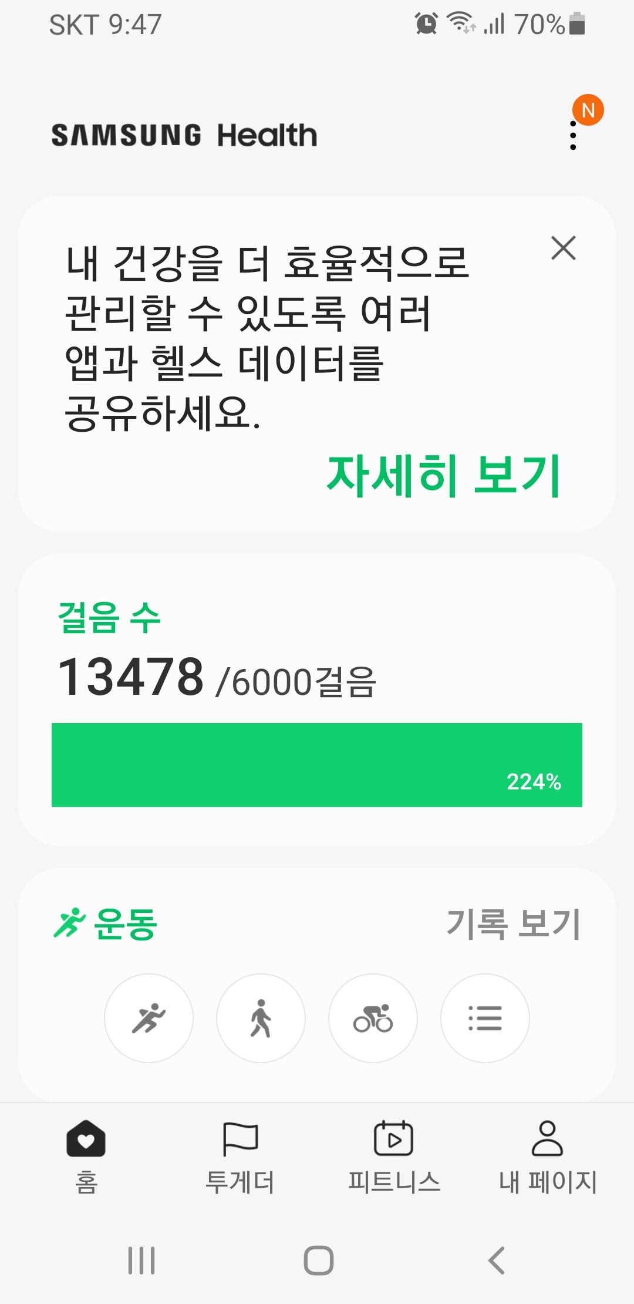
Task: Open the recent apps navigation button
Action: pyautogui.click(x=141, y=1261)
